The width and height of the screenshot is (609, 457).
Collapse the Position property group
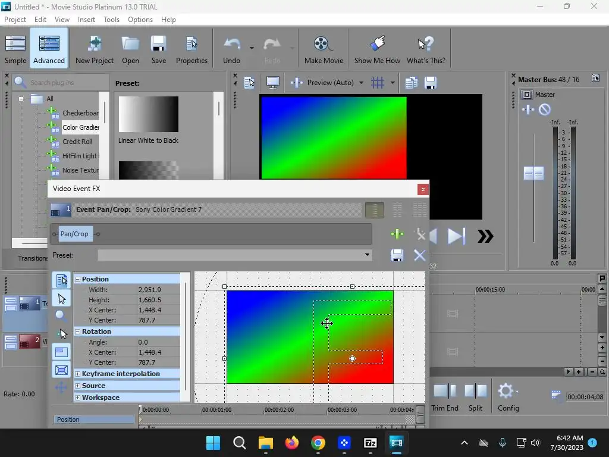78,279
